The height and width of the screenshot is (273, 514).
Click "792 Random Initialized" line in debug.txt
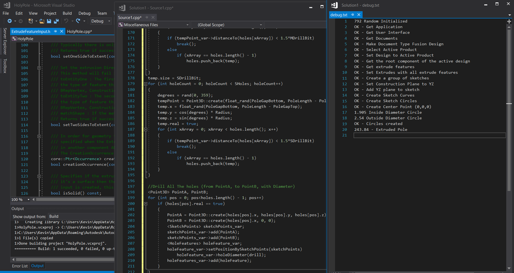coord(381,21)
